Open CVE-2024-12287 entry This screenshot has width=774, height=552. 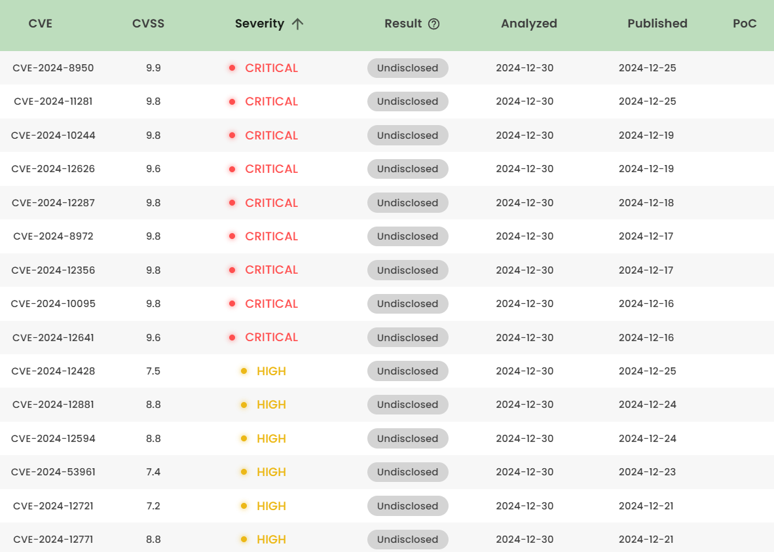click(53, 203)
